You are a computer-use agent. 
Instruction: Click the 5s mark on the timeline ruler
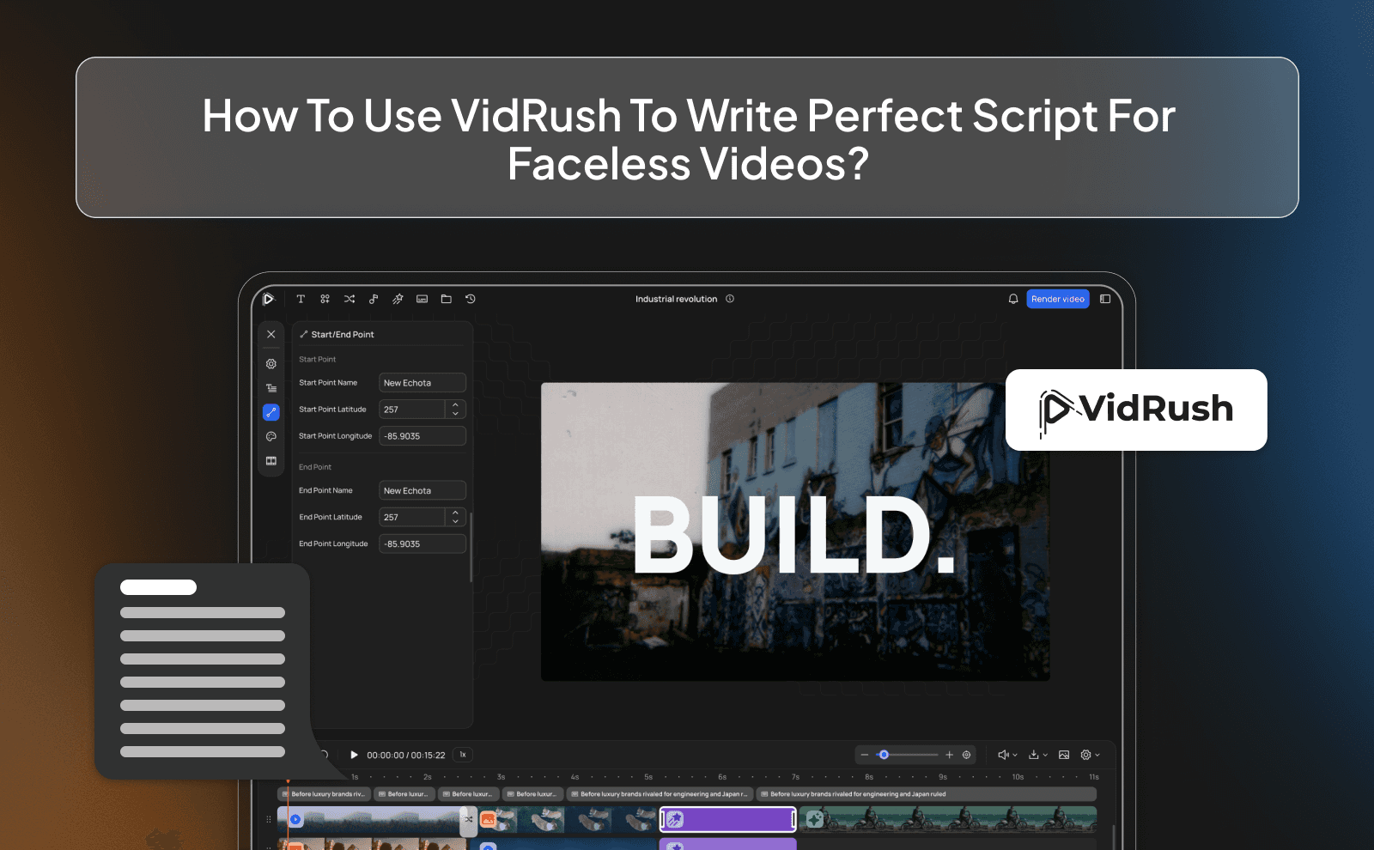648,777
